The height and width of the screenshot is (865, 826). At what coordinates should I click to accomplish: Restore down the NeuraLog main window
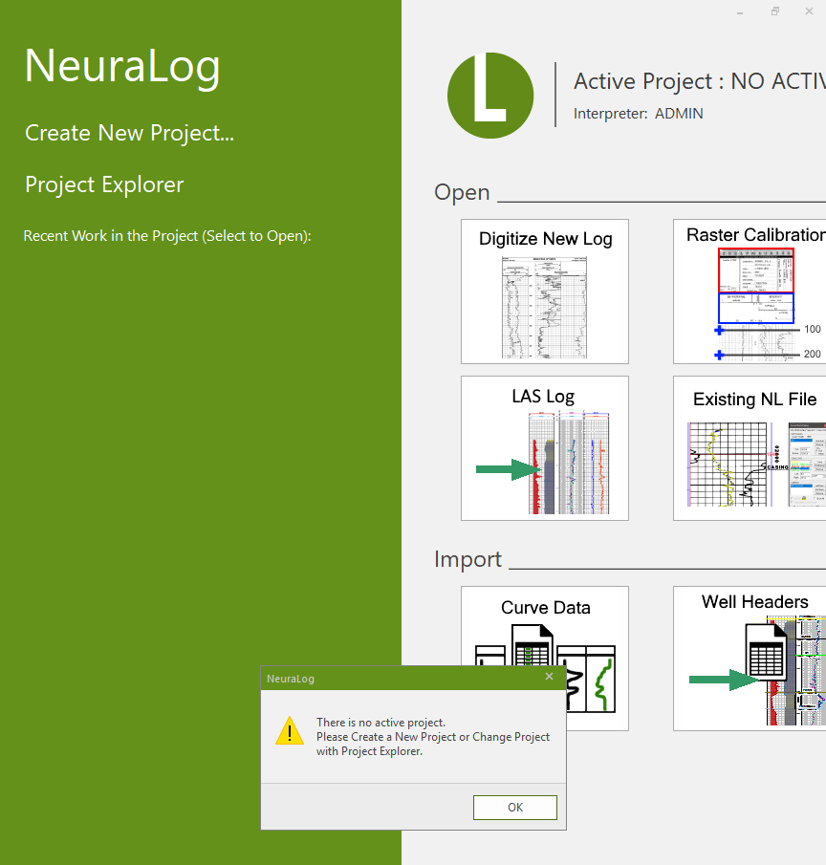[775, 11]
